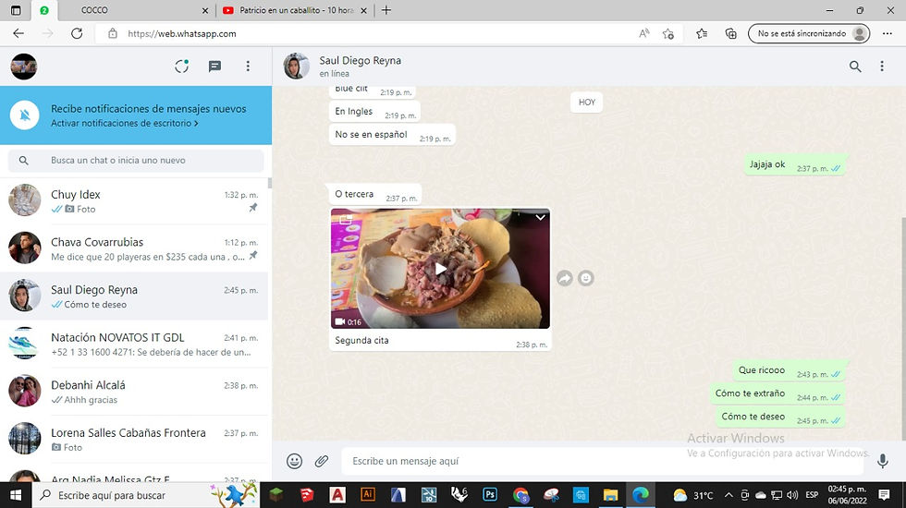Click the conversation scrollbar
906x508 pixels.
[x=903, y=328]
